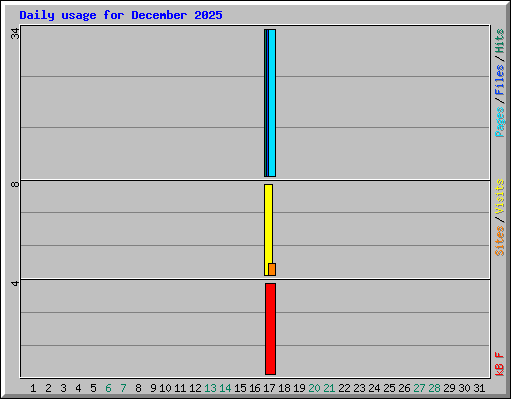Click day label 25 on the x-axis
Viewport: 511px width, 399px height.
pos(389,388)
